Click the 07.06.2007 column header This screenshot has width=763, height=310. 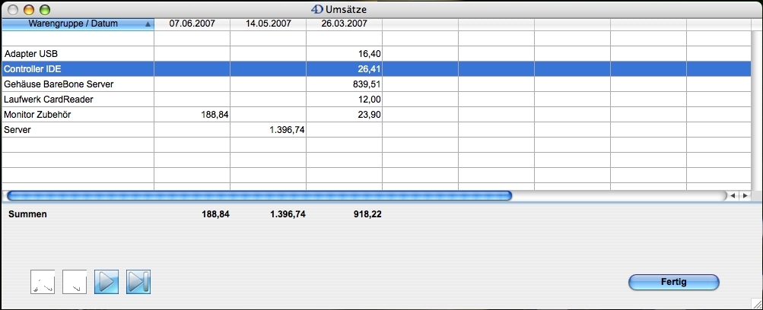pos(192,24)
